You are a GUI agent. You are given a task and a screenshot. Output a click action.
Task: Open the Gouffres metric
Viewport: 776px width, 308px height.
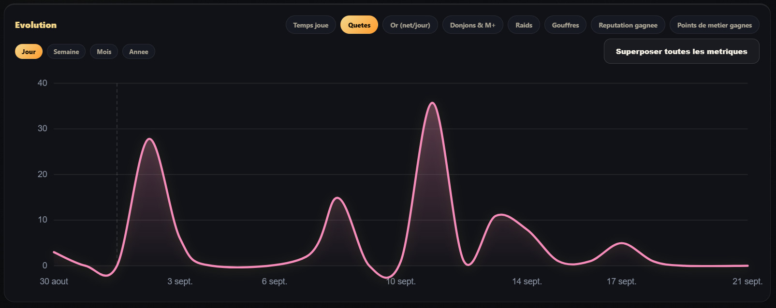(565, 25)
